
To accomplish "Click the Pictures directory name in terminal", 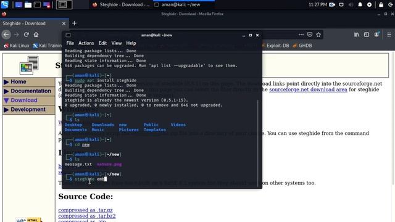I will 129,129.
